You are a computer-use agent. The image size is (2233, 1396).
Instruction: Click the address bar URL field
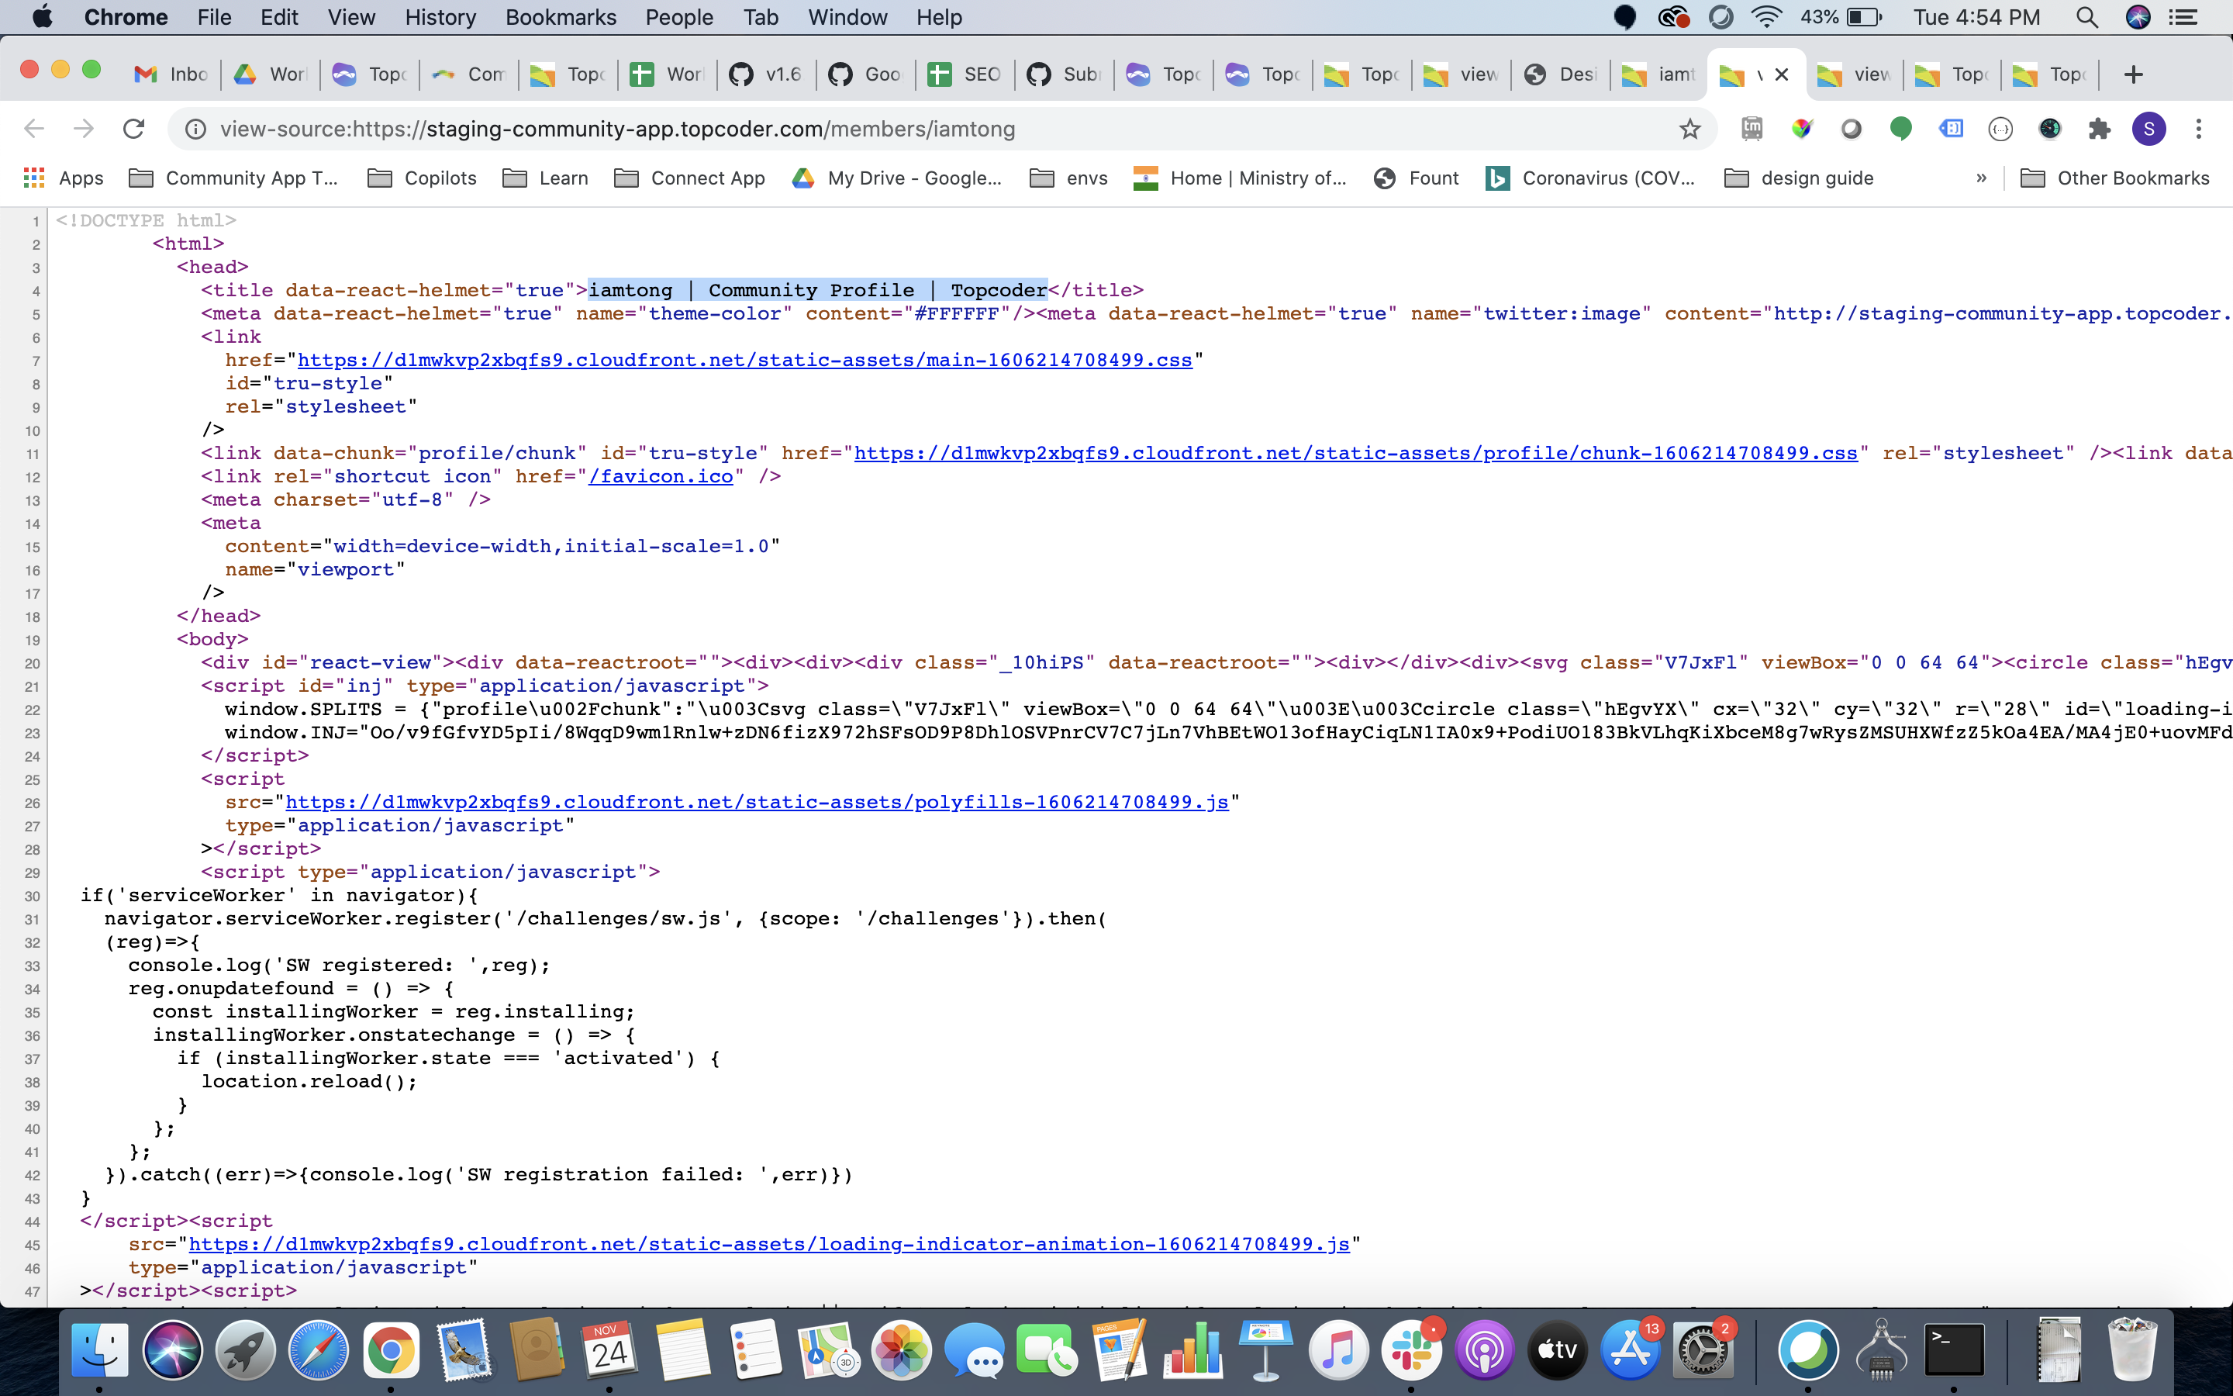[x=941, y=130]
